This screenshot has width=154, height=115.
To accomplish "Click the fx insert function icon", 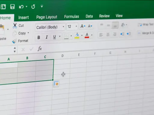I will 40,49.
